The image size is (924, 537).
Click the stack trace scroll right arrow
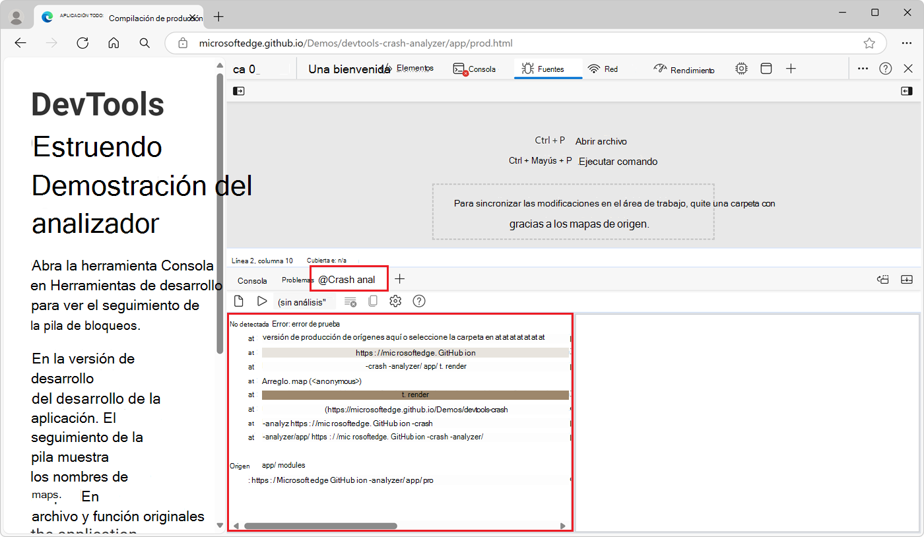click(563, 526)
